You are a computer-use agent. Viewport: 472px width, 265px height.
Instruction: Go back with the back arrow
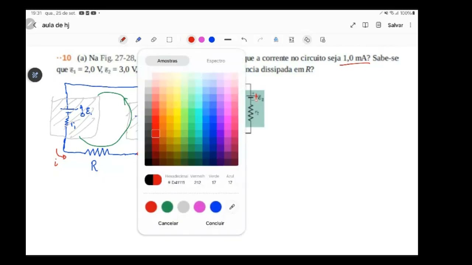(x=35, y=25)
